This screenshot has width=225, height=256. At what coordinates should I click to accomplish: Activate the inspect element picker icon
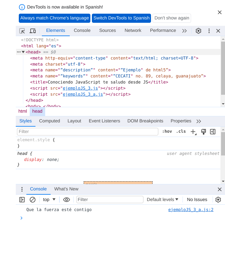(22, 31)
